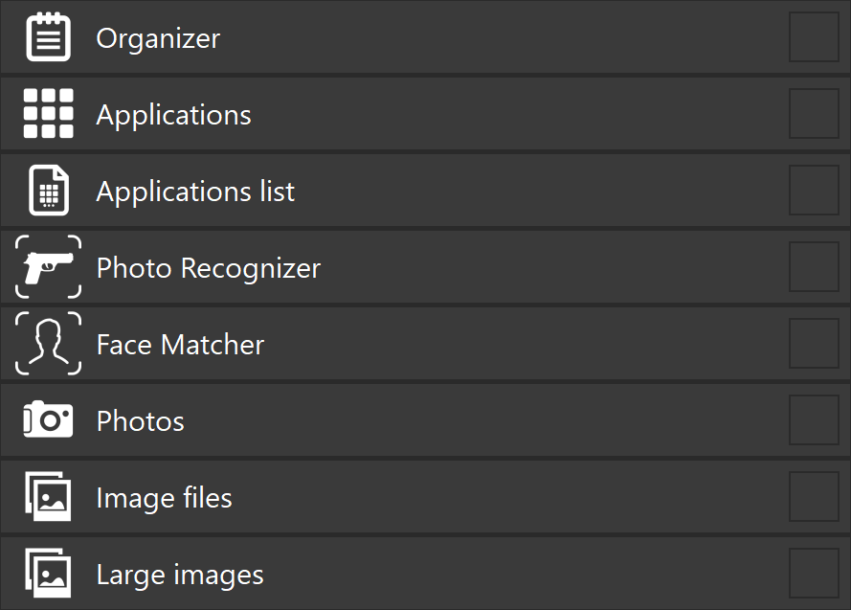Enable the Face Matcher checkbox

[814, 344]
